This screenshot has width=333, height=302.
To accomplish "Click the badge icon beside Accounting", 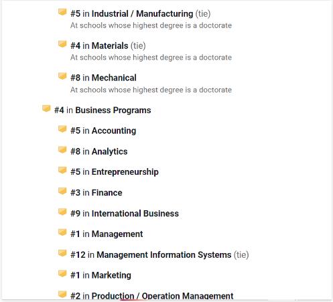I will pyautogui.click(x=62, y=129).
